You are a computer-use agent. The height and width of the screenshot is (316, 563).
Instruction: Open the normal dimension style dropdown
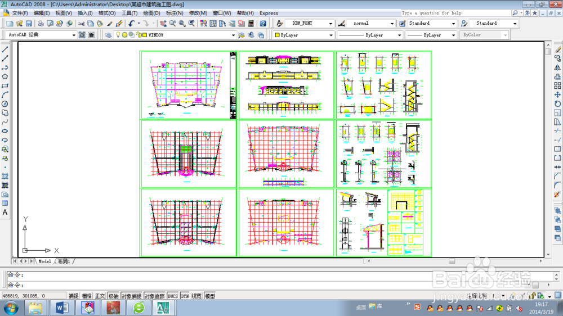(392, 23)
